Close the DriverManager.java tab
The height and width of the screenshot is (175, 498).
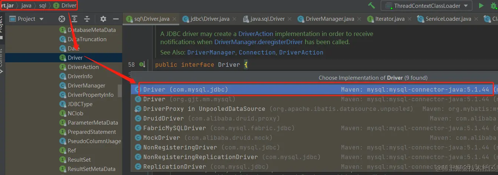tap(359, 19)
